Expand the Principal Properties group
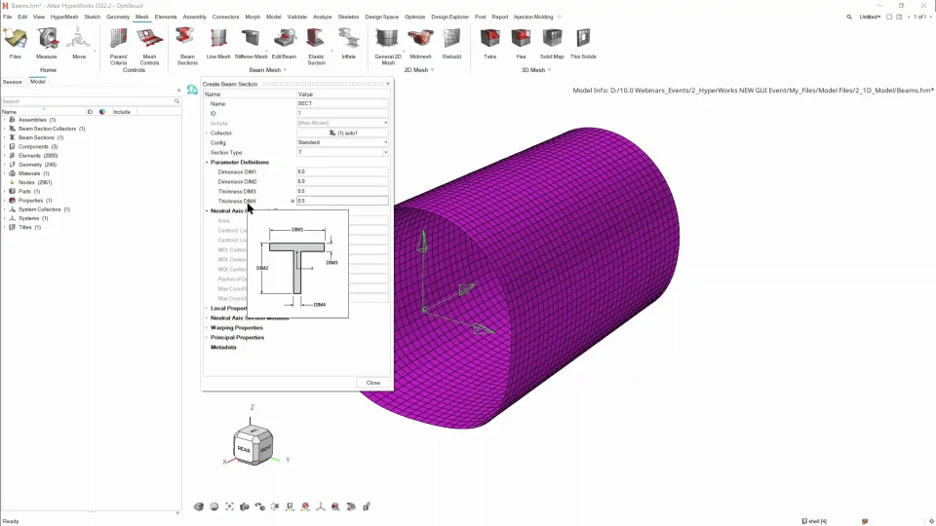This screenshot has width=936, height=526. pos(207,338)
